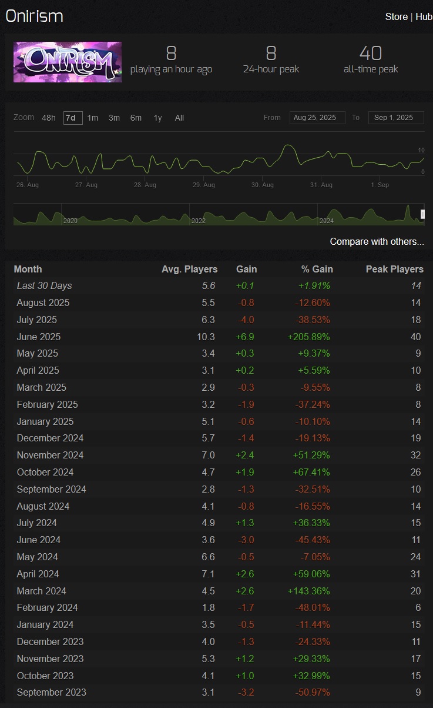Click the right handle of the chart navigator

pos(422,214)
